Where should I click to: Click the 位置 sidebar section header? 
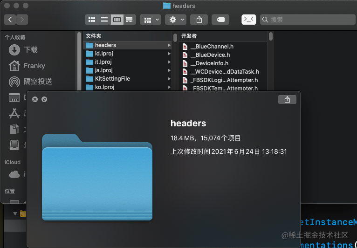click(10, 191)
